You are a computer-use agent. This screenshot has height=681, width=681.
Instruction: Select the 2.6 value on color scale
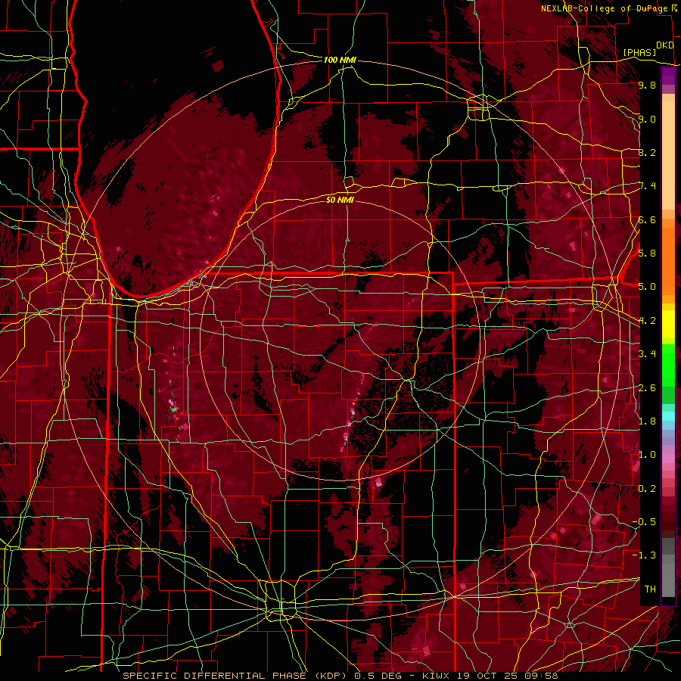pyautogui.click(x=647, y=388)
